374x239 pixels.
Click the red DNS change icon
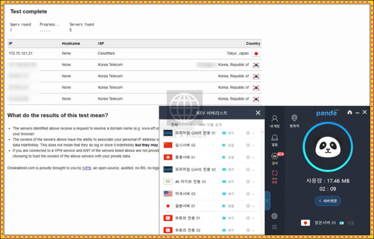coord(274,177)
